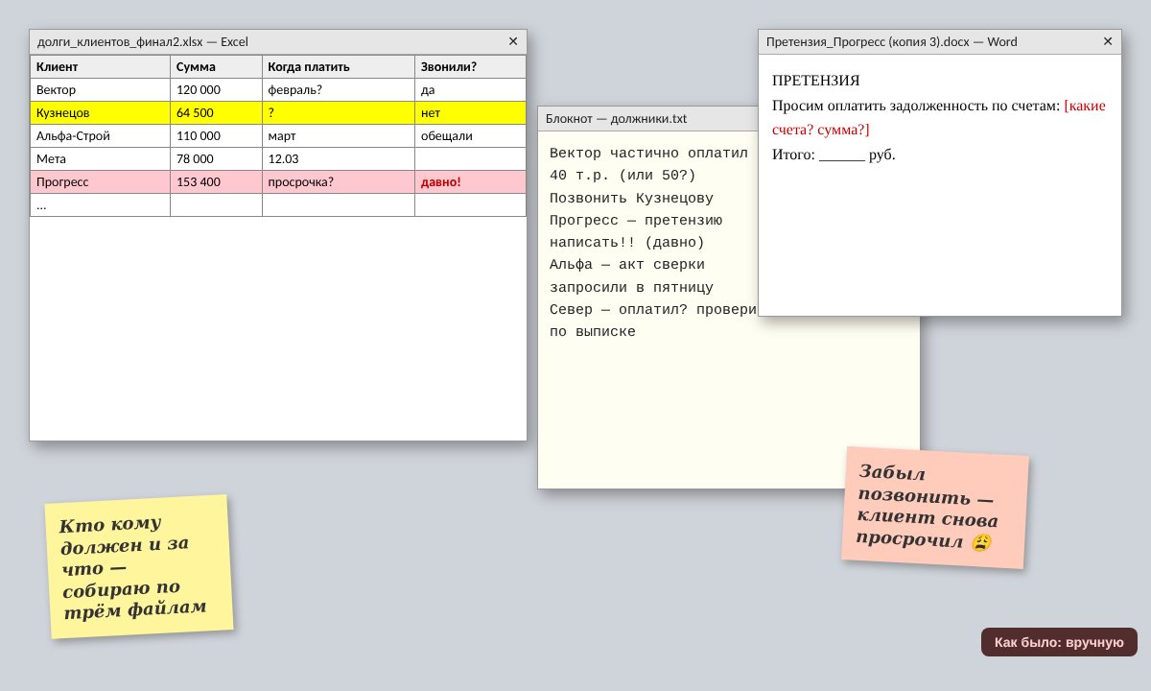The width and height of the screenshot is (1151, 691).
Task: Close the Excel window долги_клиентов_финал2.xlsx
Action: coord(513,41)
